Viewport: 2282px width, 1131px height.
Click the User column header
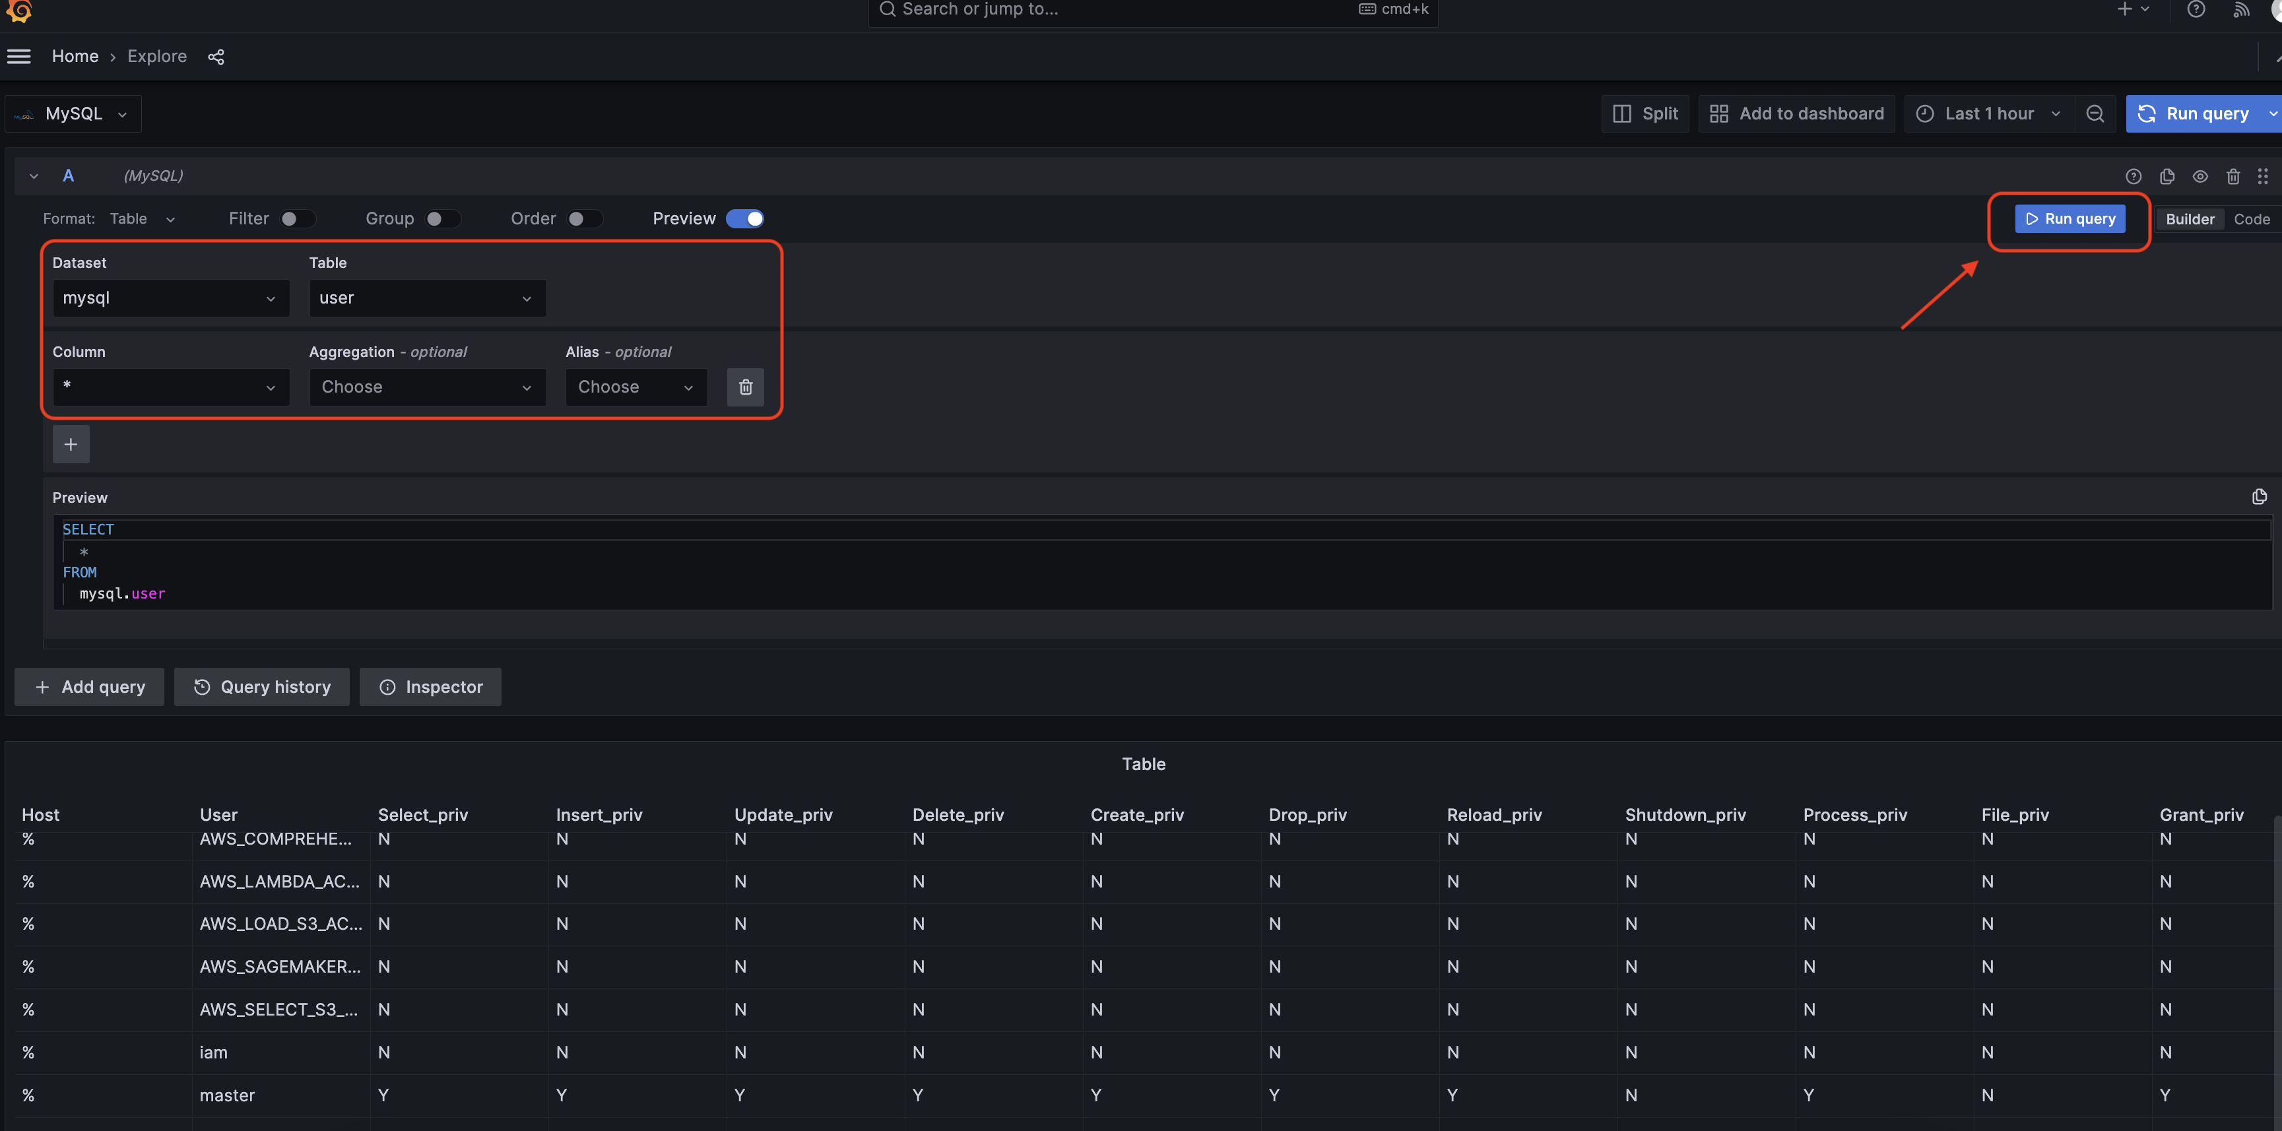pyautogui.click(x=219, y=815)
